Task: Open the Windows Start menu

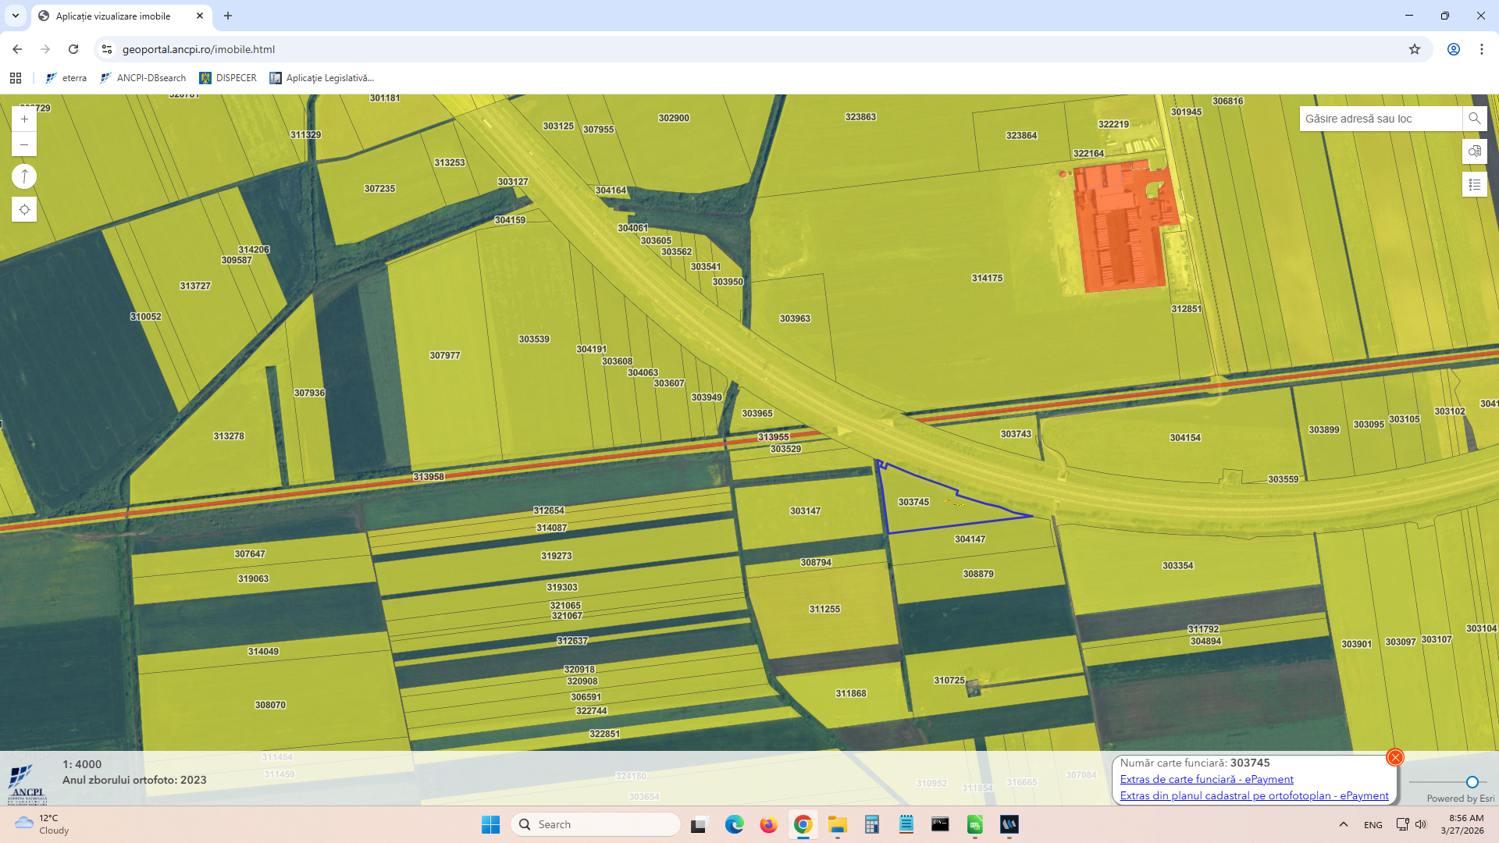Action: pyautogui.click(x=490, y=824)
